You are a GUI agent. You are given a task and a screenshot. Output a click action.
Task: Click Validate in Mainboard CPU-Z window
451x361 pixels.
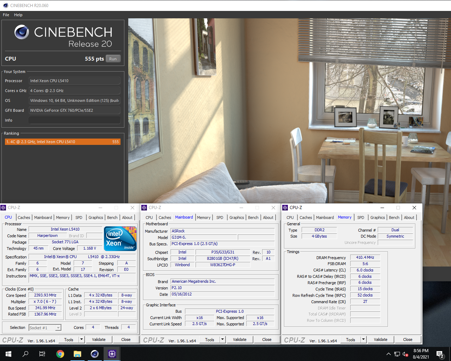pos(240,340)
